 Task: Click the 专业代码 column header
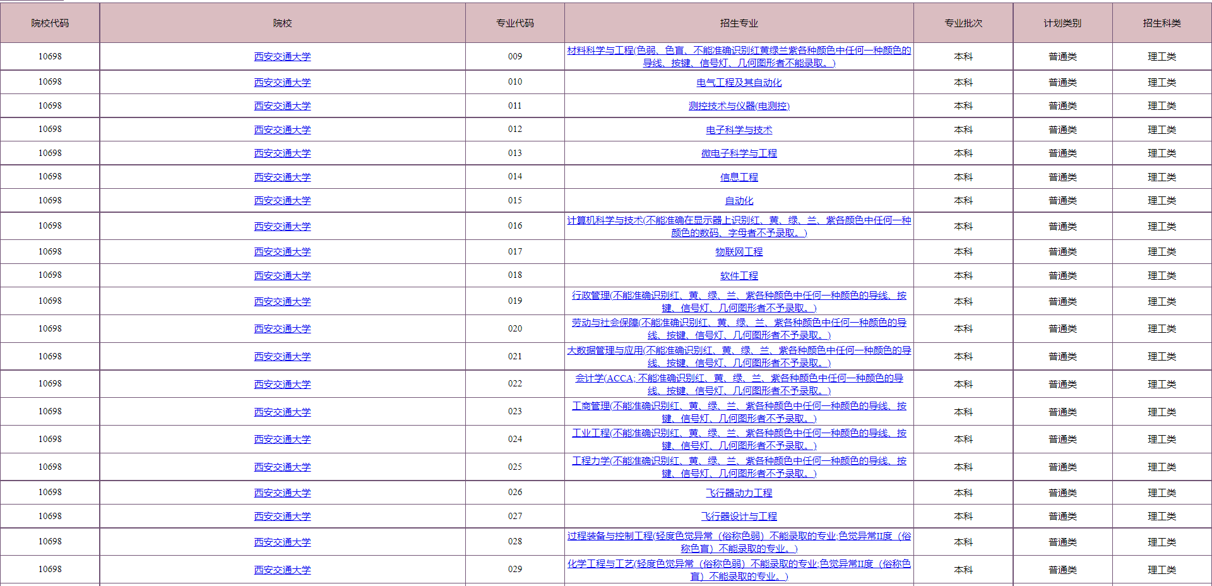coord(515,23)
